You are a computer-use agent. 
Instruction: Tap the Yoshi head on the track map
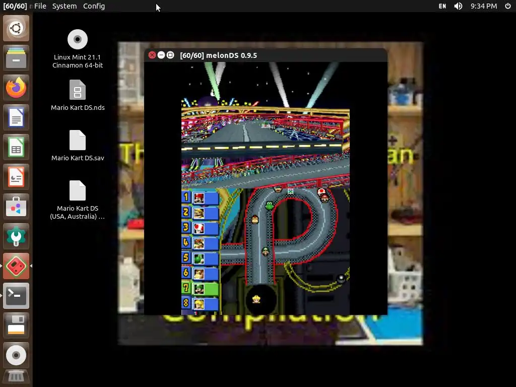tap(269, 206)
